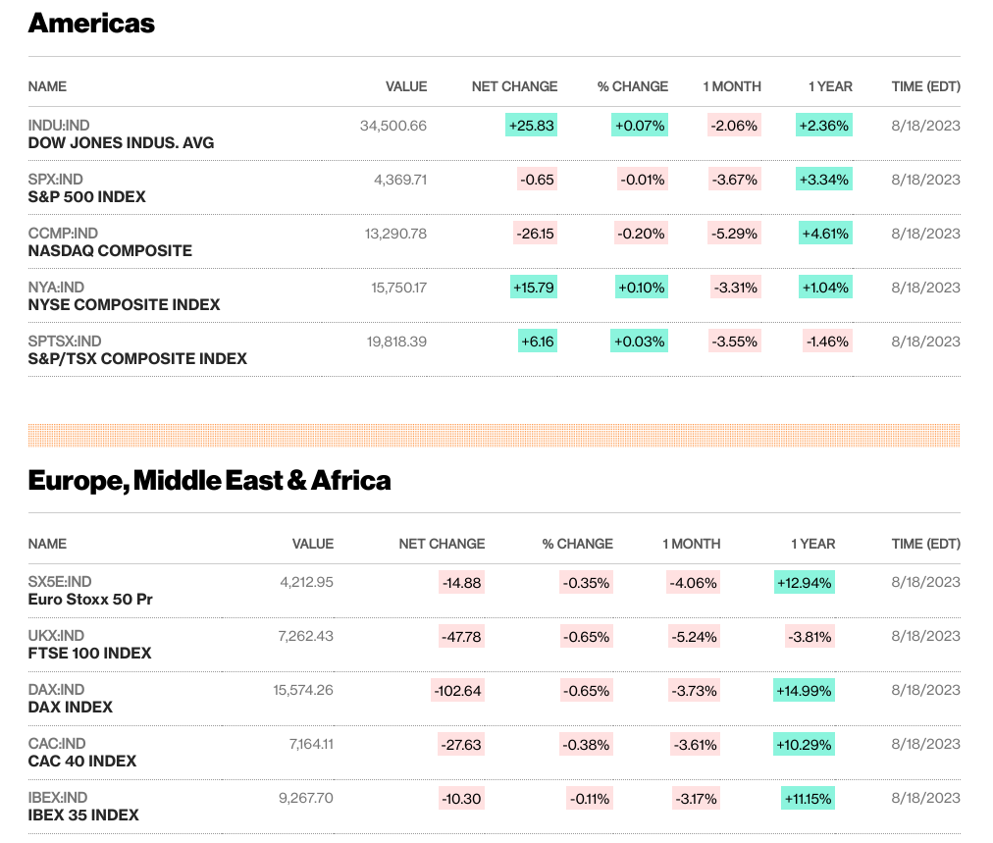Screen dimensions: 993x843
Task: Click the DAX value 15,574.26
Action: (x=303, y=689)
